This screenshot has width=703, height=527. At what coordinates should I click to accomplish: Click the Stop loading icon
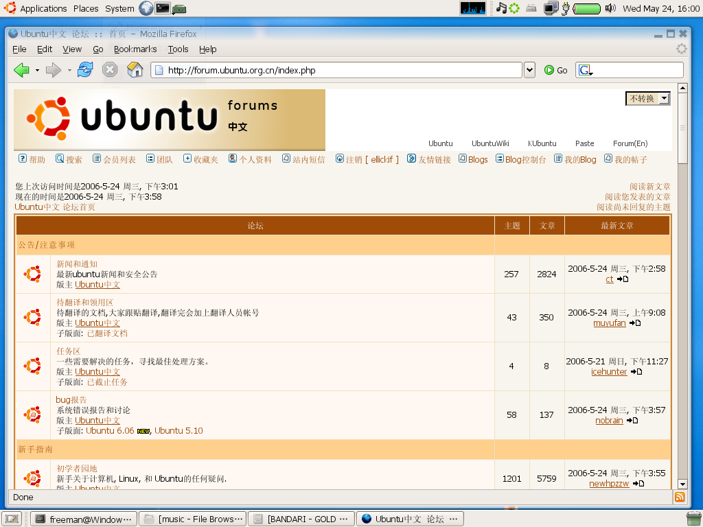coord(110,70)
